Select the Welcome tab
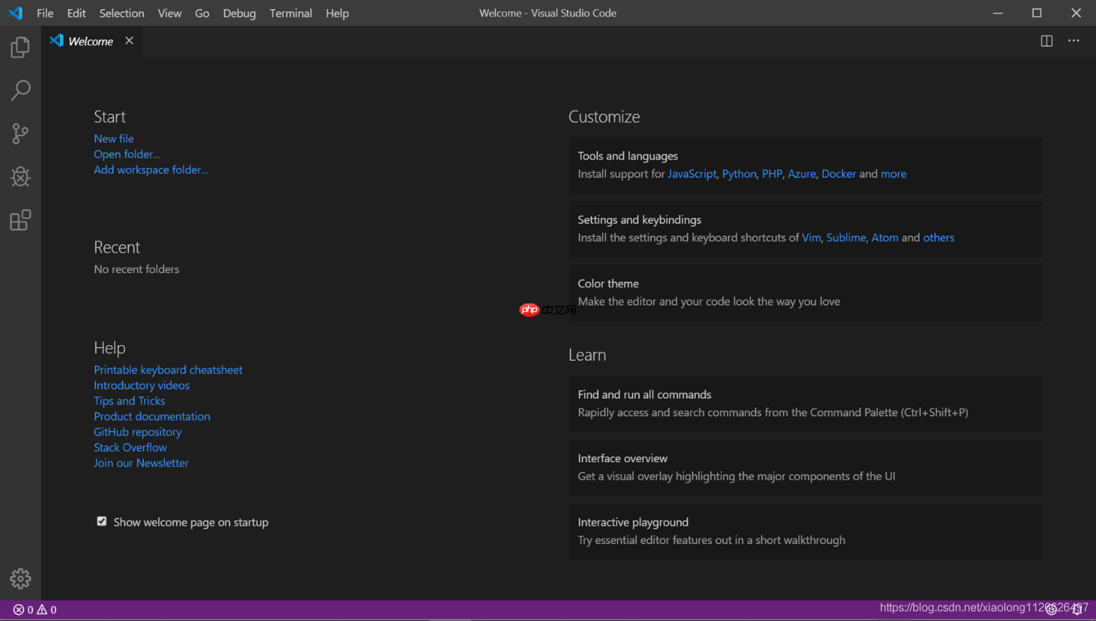The width and height of the screenshot is (1096, 621). (x=90, y=40)
